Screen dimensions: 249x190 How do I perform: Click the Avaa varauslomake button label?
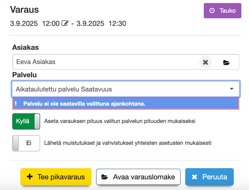pos(144,177)
